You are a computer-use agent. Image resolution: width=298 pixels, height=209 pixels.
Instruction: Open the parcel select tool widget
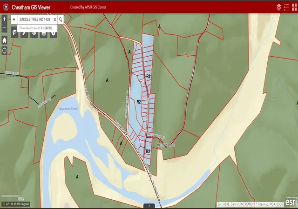14,33
